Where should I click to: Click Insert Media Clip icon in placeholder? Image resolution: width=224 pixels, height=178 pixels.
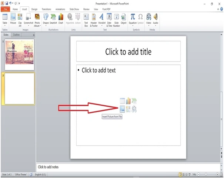pos(134,109)
